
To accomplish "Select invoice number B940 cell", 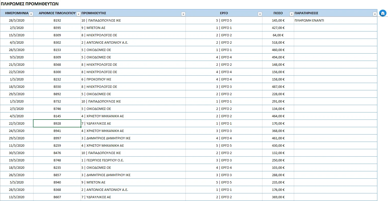I will click(x=57, y=182).
